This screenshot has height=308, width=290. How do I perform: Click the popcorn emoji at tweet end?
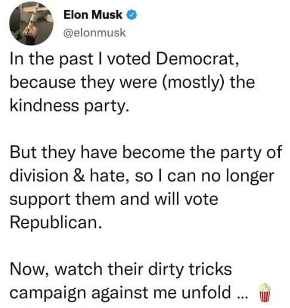click(x=264, y=293)
